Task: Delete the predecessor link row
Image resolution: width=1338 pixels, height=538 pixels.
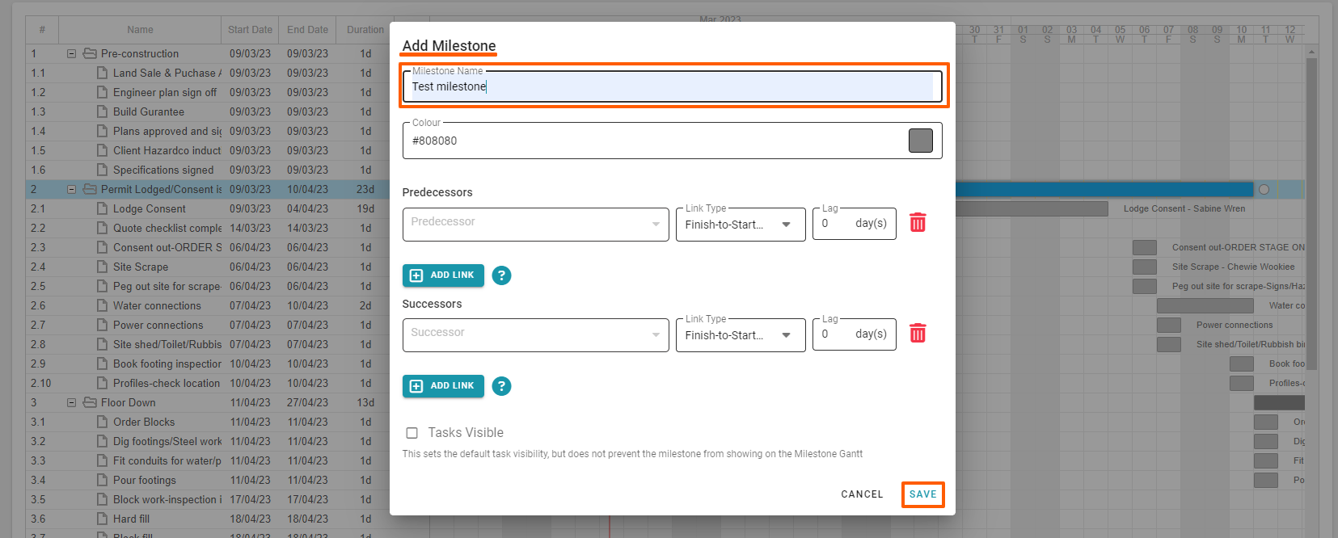Action: tap(918, 223)
